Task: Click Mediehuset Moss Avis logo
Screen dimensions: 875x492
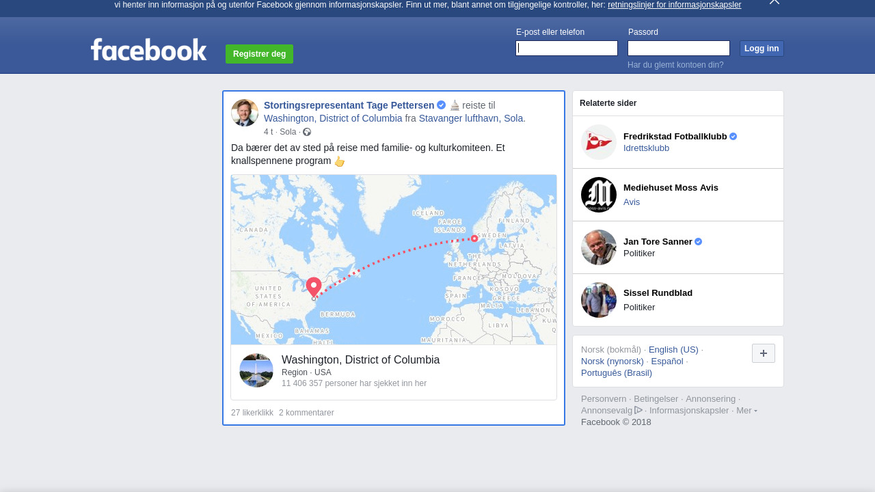Action: click(599, 195)
